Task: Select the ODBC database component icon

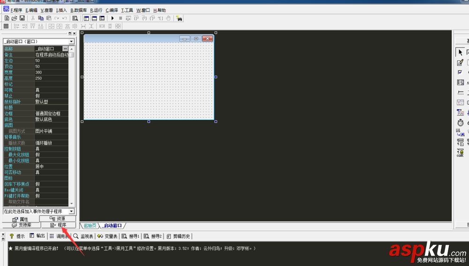Action: pos(460,152)
